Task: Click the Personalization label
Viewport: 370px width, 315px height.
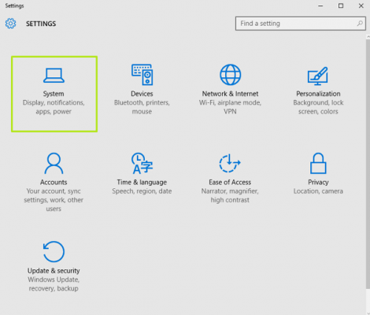Action: pyautogui.click(x=318, y=94)
